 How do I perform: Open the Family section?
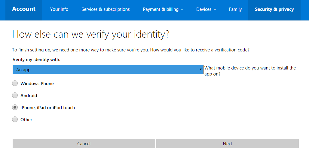click(x=235, y=9)
